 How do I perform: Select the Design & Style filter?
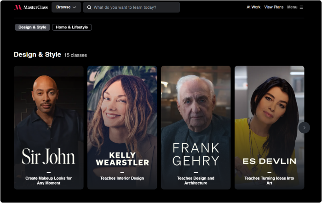(32, 27)
